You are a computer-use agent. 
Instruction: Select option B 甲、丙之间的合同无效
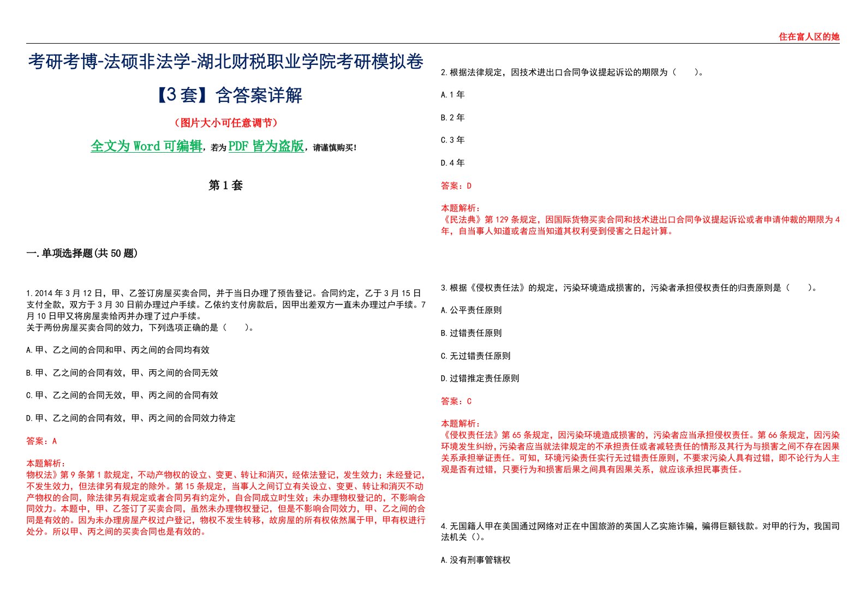[x=122, y=373]
